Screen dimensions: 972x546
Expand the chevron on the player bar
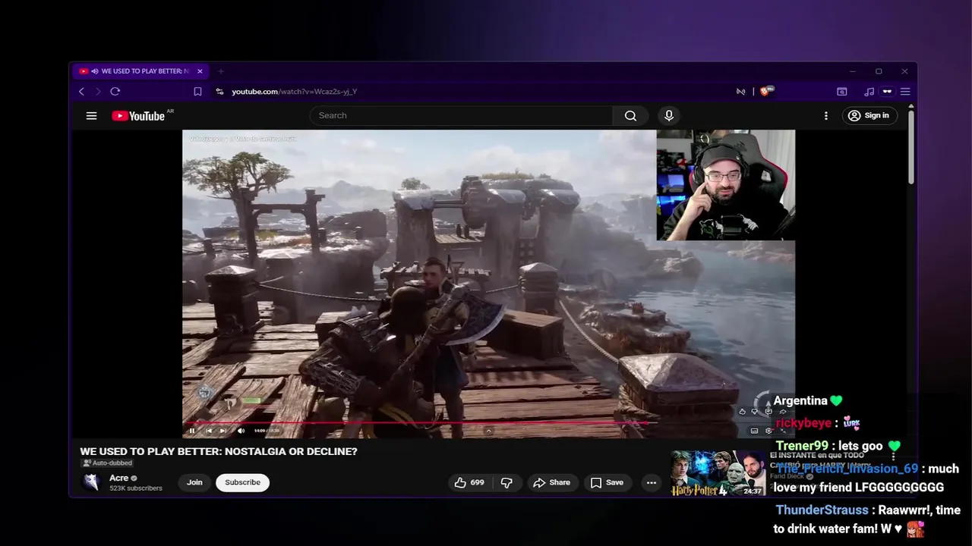tap(488, 431)
